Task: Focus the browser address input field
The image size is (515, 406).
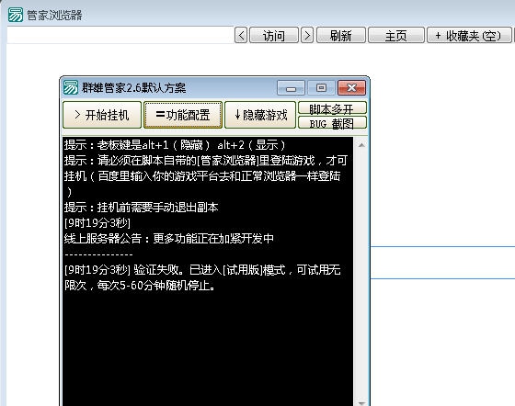Action: click(x=120, y=35)
